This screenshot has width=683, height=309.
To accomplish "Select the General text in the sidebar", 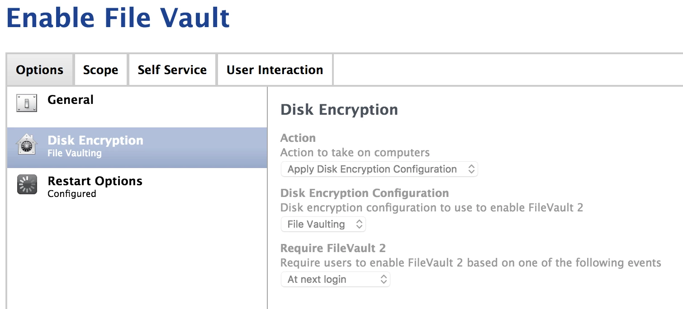I will pyautogui.click(x=71, y=100).
